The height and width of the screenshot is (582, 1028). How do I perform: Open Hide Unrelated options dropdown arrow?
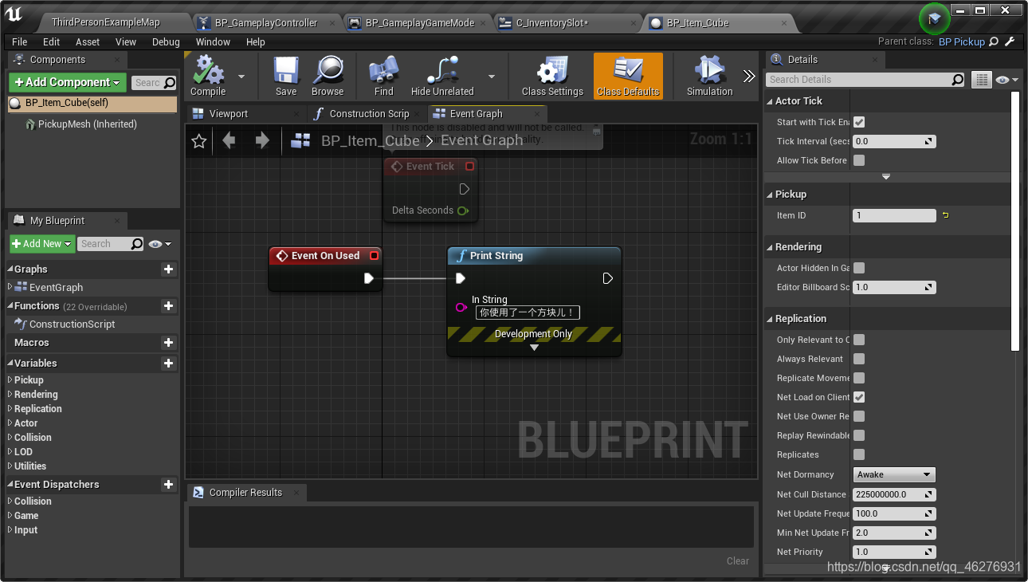point(492,77)
